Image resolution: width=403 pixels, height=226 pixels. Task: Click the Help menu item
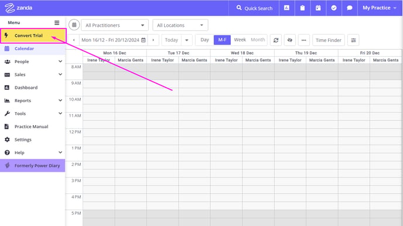tap(19, 153)
